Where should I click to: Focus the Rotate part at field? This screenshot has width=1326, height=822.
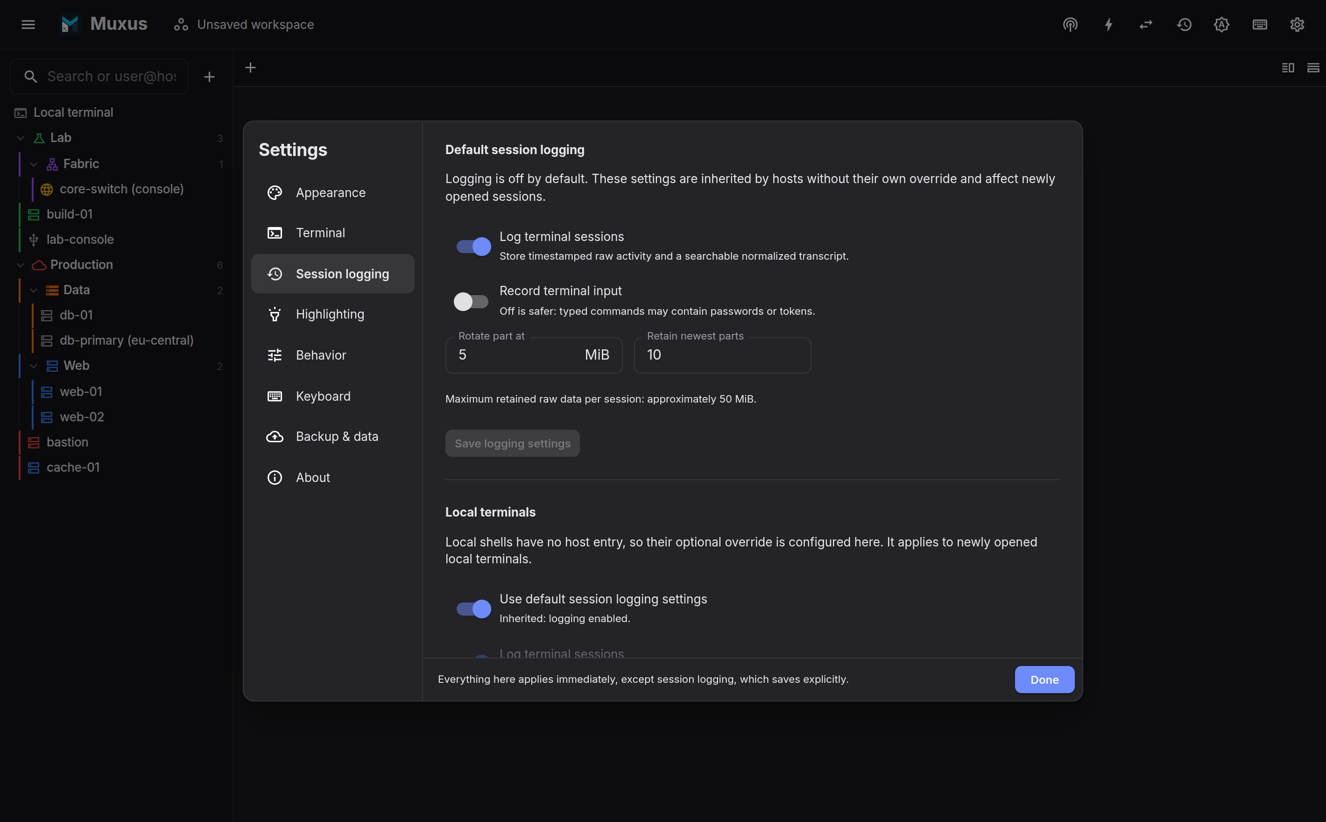(x=533, y=355)
